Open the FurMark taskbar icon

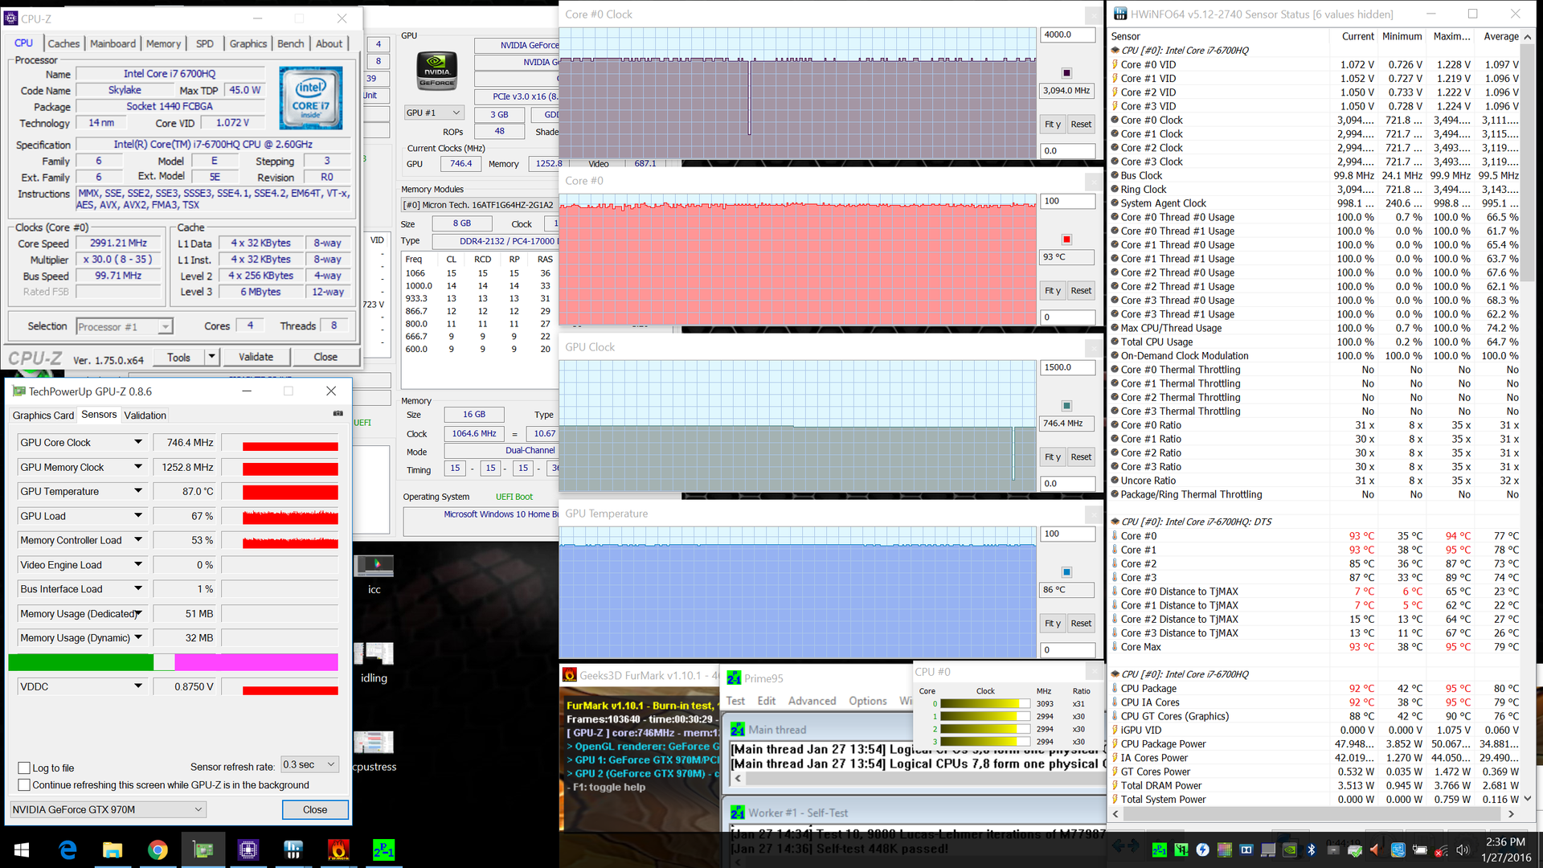338,850
